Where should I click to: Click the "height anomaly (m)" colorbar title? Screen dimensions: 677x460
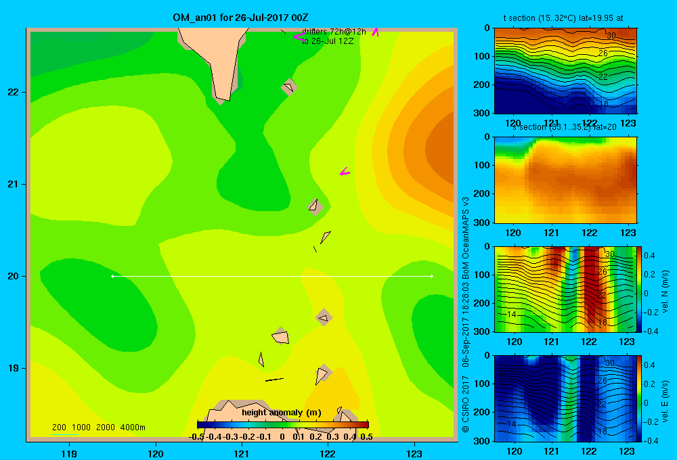click(x=282, y=413)
